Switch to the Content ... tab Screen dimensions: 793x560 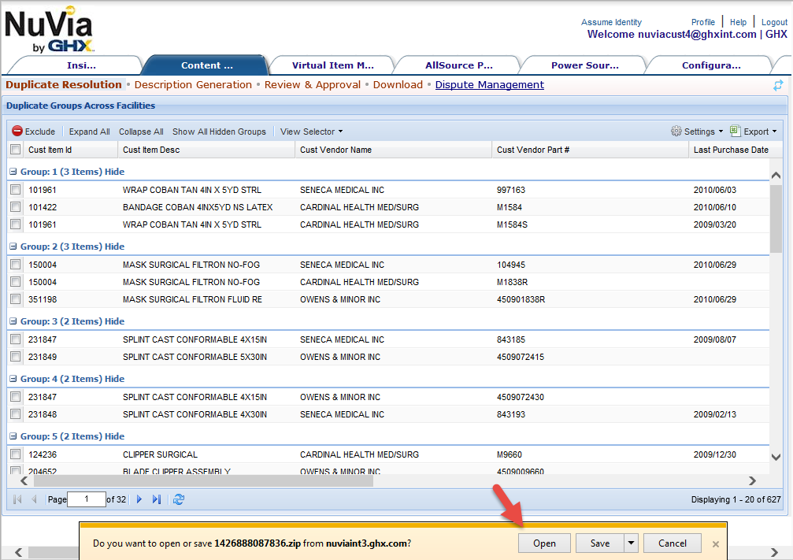point(207,65)
